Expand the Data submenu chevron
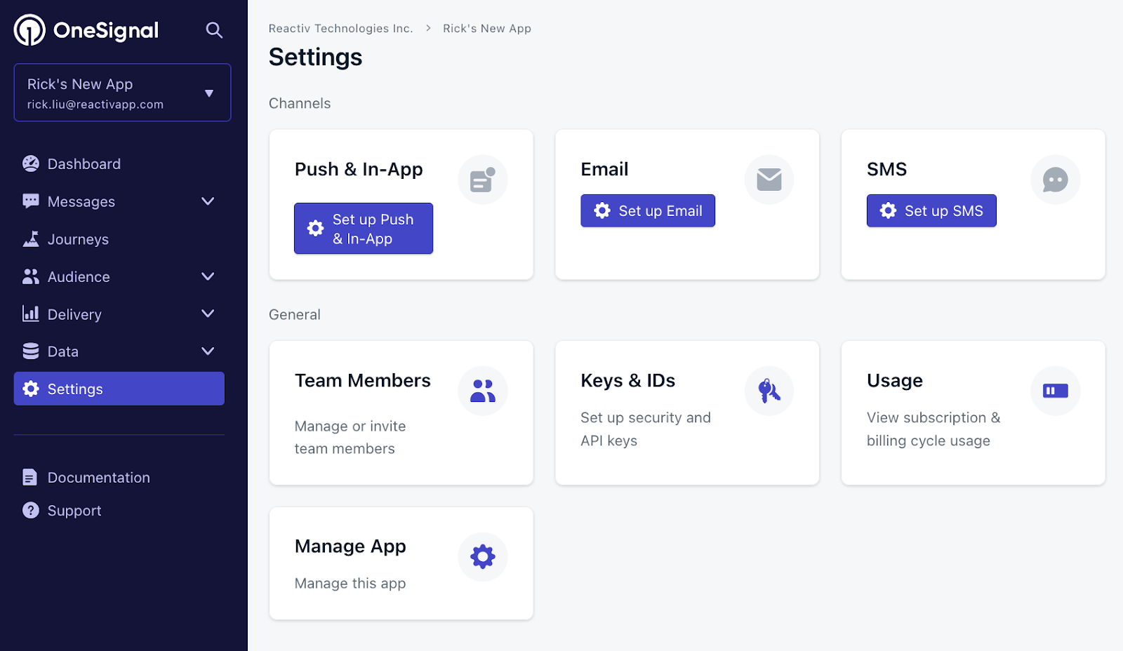This screenshot has width=1123, height=651. (x=208, y=351)
